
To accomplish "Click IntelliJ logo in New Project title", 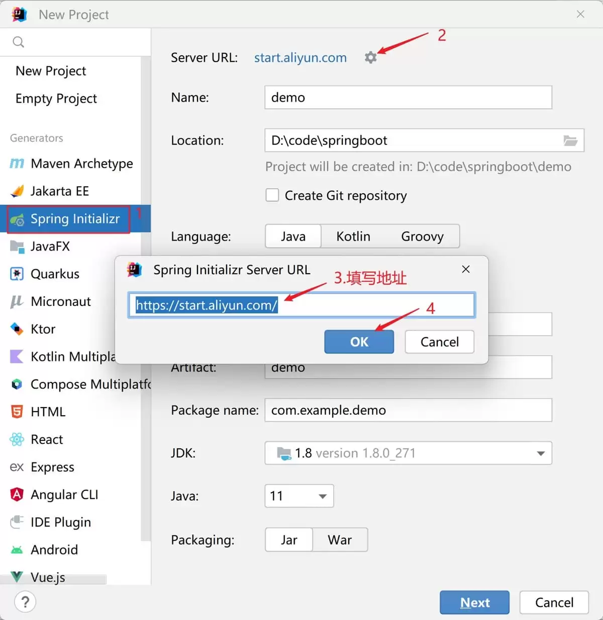I will click(x=20, y=15).
